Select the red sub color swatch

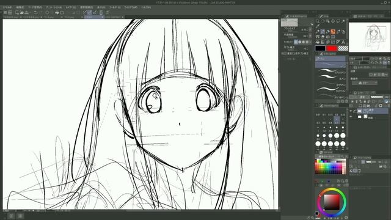(x=332, y=48)
